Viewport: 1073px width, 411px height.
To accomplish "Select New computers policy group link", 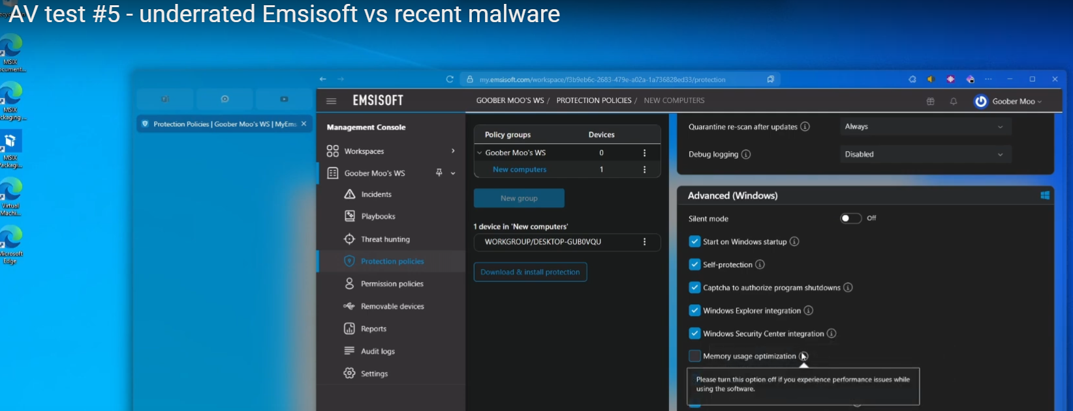I will point(520,169).
